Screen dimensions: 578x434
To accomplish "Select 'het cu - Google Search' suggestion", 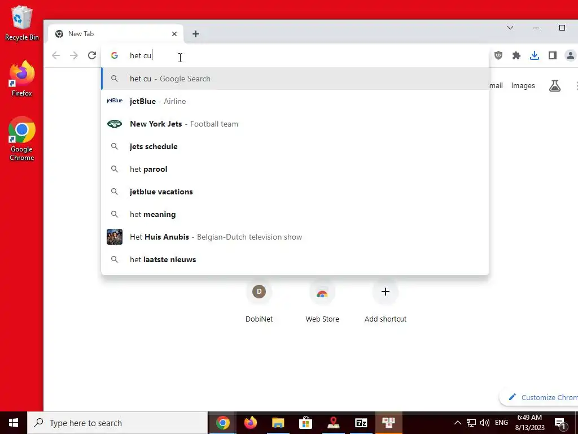I will tap(295, 79).
